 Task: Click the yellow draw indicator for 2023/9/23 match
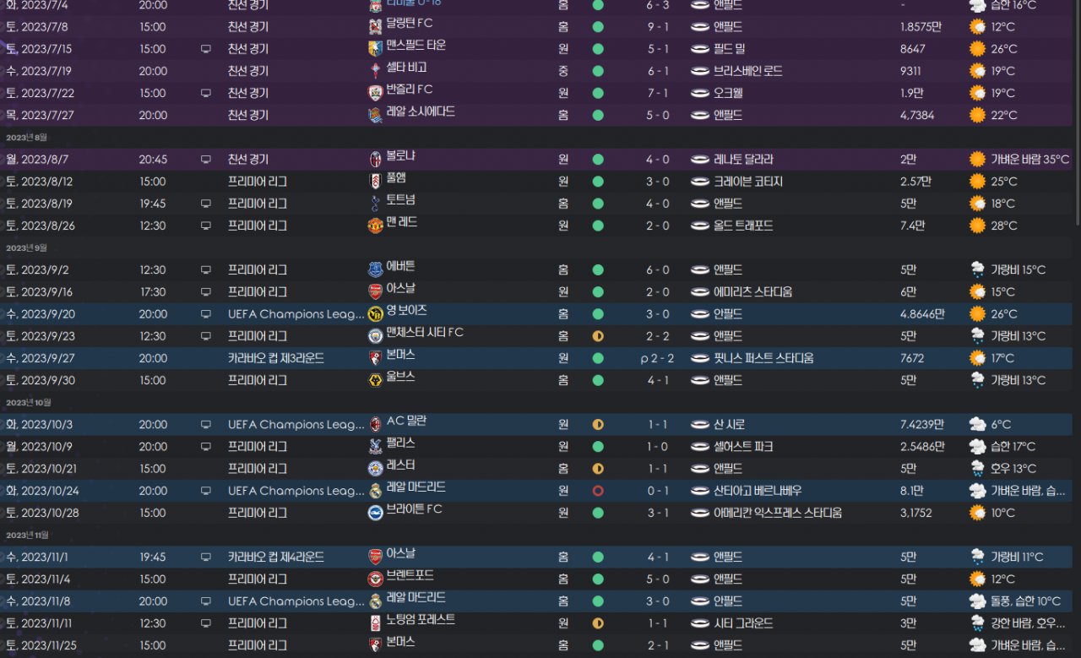[598, 336]
